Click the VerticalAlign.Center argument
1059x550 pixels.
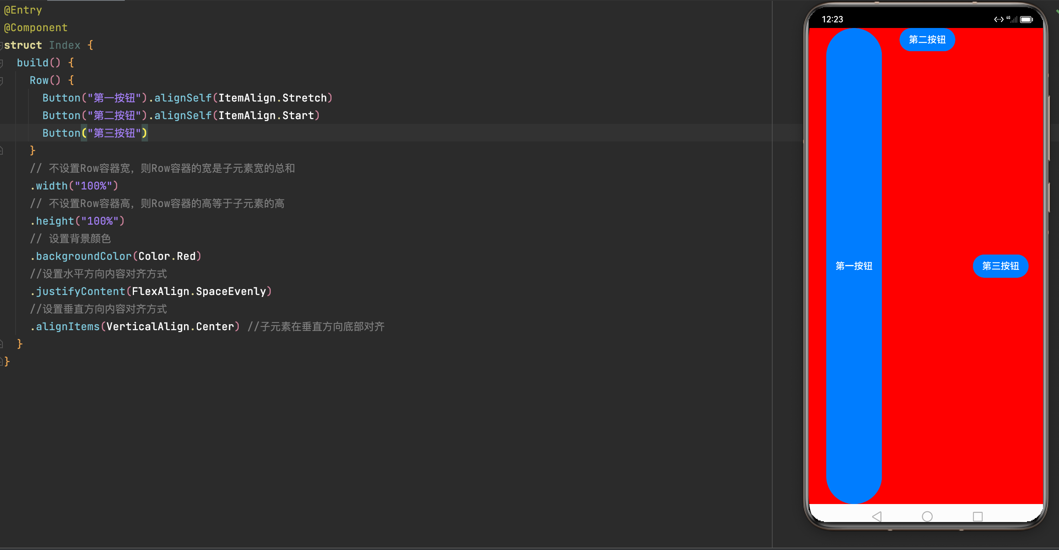tap(170, 327)
